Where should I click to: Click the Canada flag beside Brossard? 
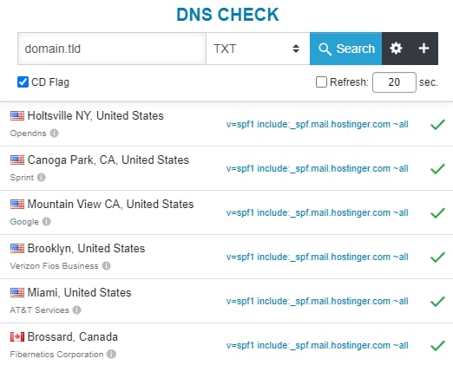[x=17, y=336]
